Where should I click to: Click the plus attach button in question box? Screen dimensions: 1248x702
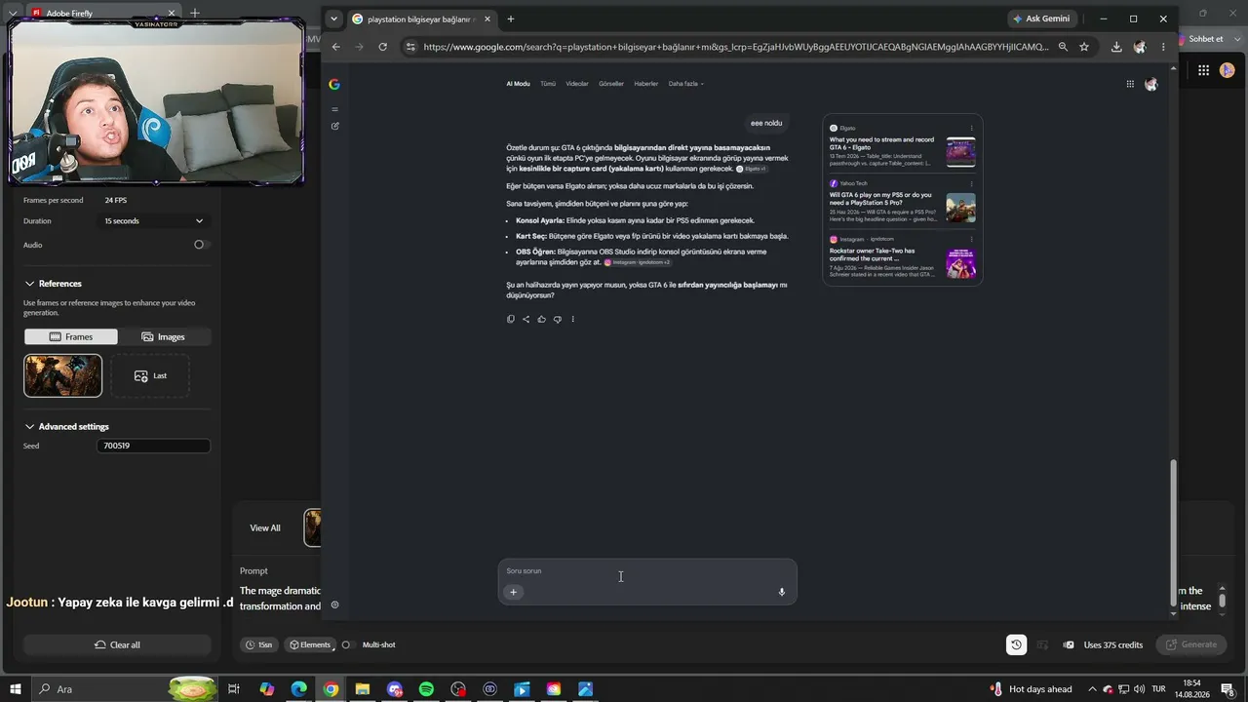513,592
